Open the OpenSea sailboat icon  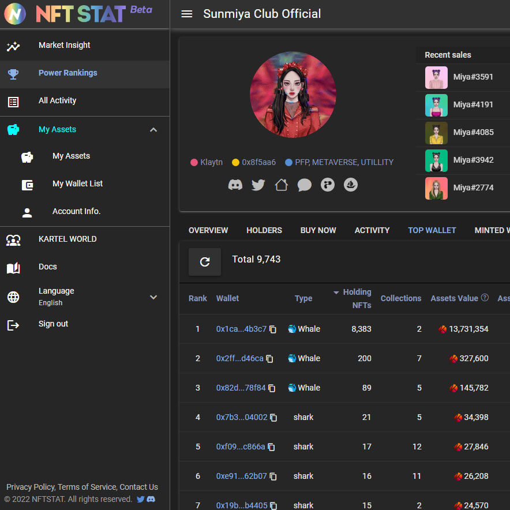pyautogui.click(x=351, y=185)
